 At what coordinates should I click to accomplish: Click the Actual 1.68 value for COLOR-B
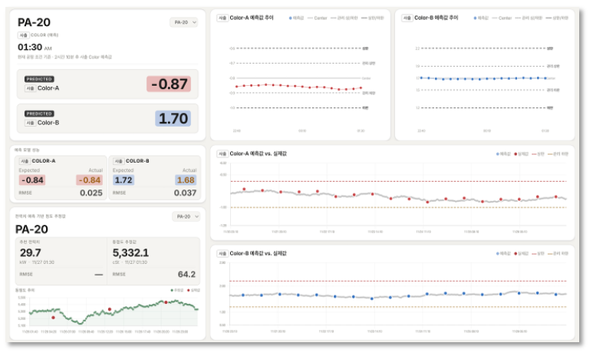point(186,180)
